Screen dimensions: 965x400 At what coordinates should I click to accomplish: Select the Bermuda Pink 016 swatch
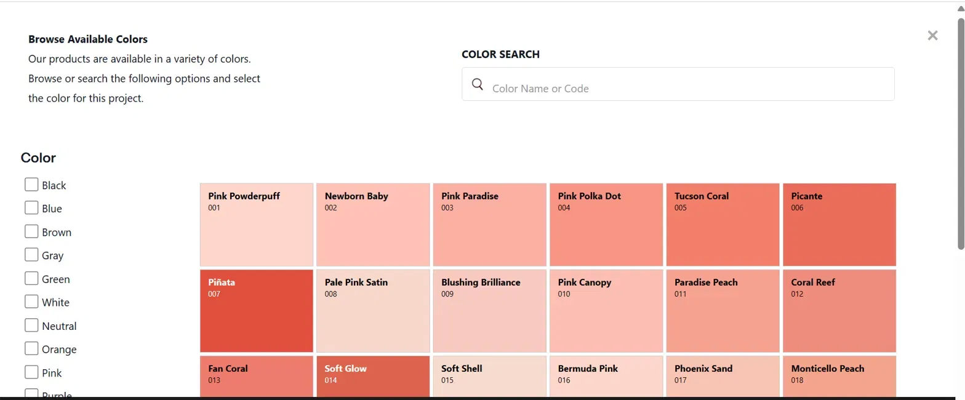point(606,377)
